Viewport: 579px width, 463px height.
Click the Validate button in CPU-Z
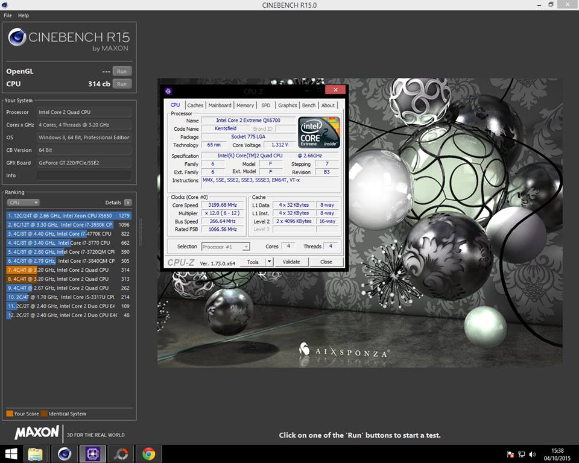291,262
